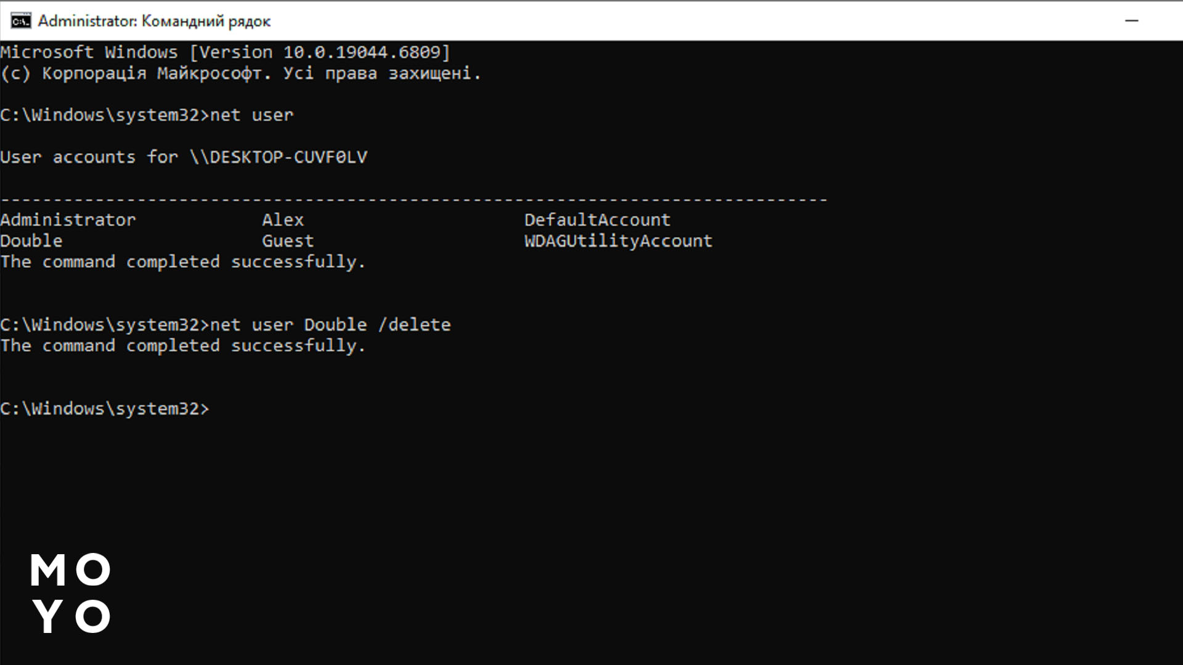
Task: Select the WDAGUtilityAccount entry
Action: click(618, 241)
